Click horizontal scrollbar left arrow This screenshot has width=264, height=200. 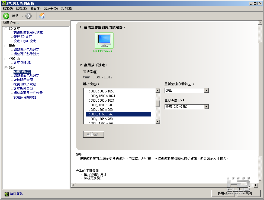[x=73, y=185]
